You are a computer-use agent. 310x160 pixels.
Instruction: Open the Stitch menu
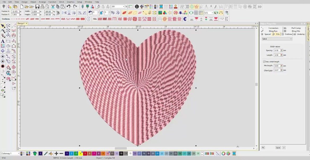click(61, 2)
